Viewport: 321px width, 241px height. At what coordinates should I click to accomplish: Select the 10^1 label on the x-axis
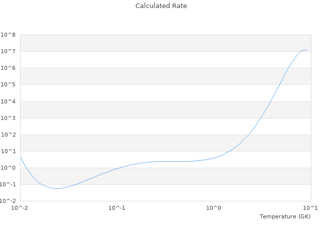310,208
